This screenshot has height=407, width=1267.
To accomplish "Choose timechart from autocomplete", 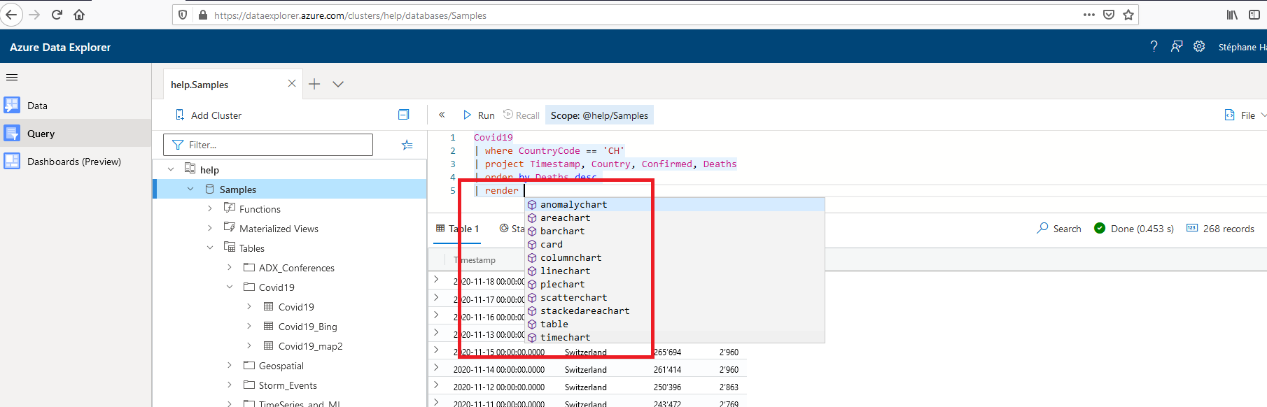I will click(675, 337).
